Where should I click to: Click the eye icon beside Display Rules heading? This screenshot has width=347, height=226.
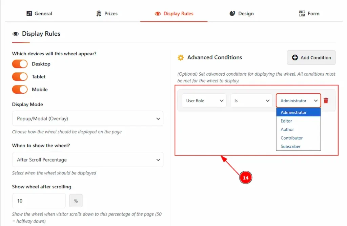point(16,34)
